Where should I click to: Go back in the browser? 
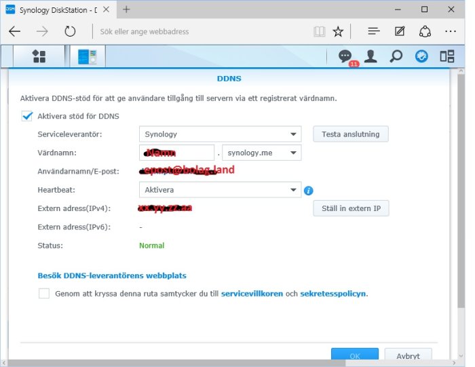14,31
